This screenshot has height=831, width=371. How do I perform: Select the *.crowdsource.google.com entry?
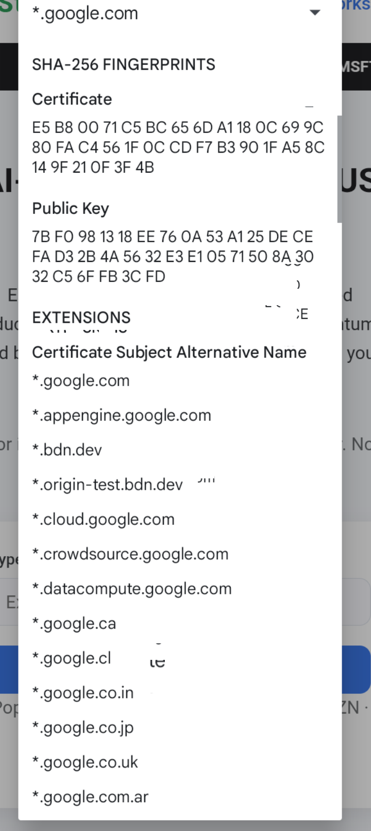(130, 554)
